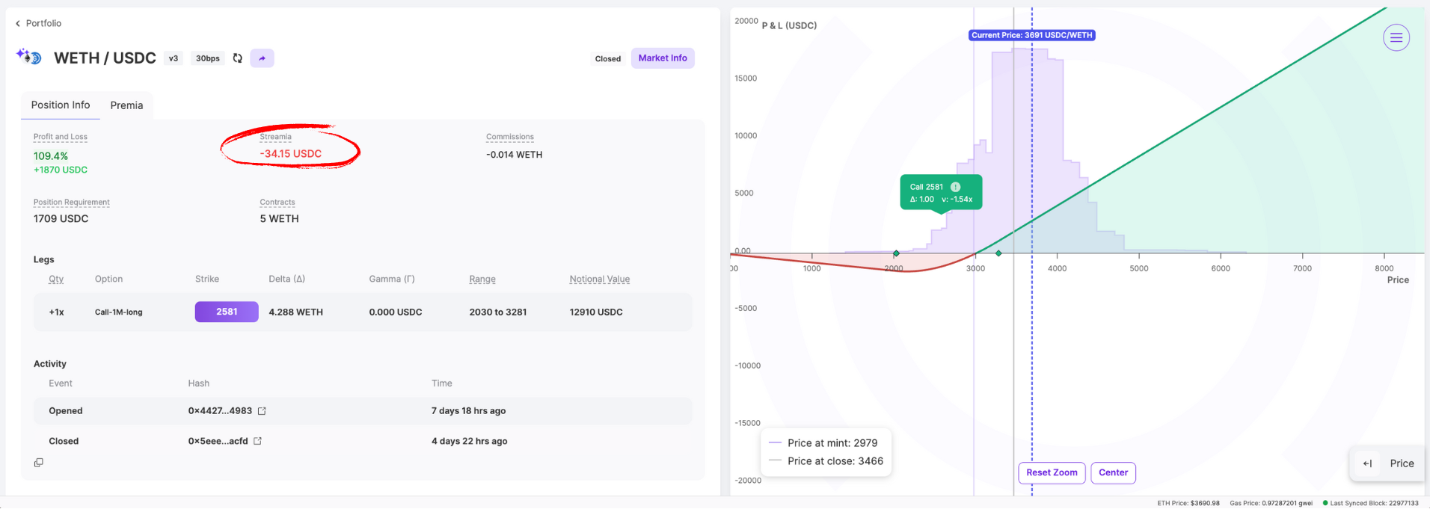Image resolution: width=1430 pixels, height=509 pixels.
Task: Click the Streamia label
Action: (276, 137)
